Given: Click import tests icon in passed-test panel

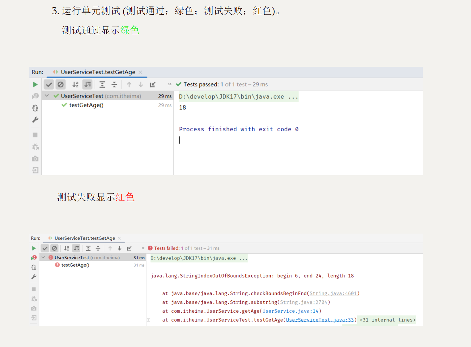Looking at the screenshot, I should [35, 170].
